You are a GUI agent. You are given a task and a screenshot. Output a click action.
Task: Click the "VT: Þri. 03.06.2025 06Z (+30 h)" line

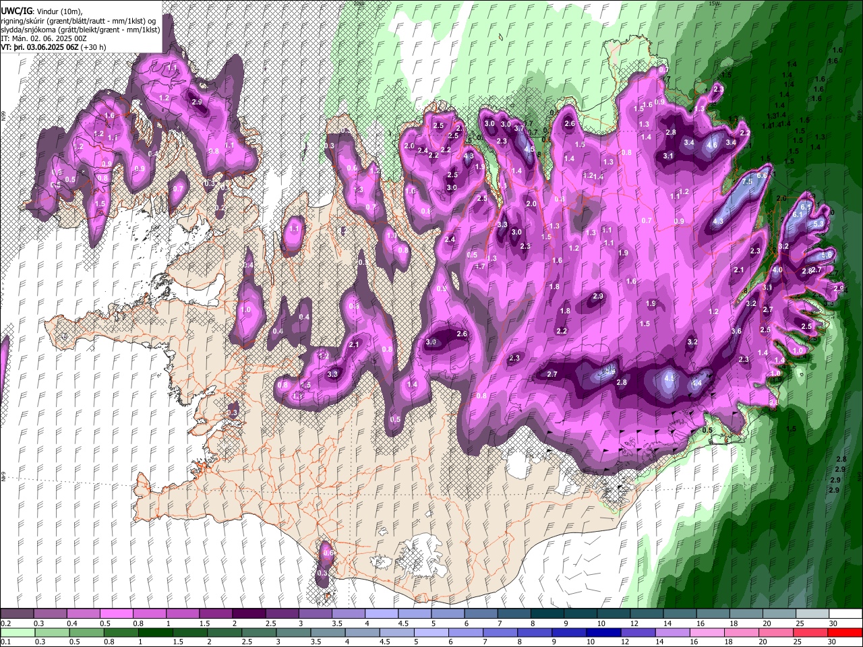pos(53,47)
